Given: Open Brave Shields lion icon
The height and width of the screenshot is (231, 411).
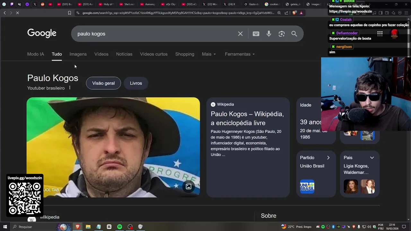Looking at the screenshot, I should pos(294,13).
